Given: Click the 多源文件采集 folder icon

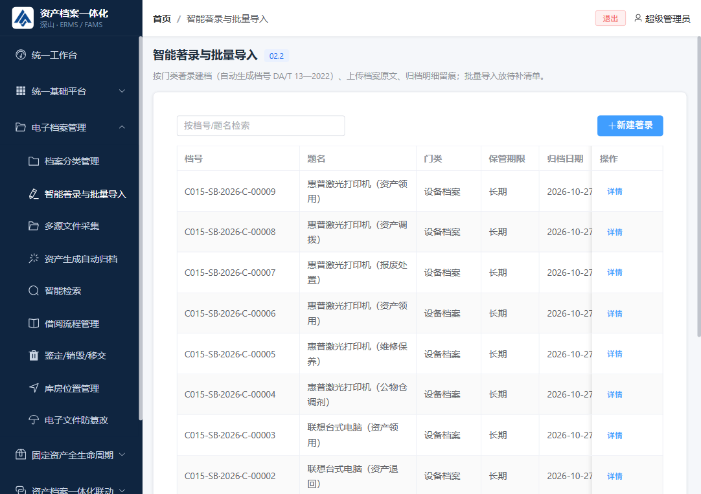Looking at the screenshot, I should pos(34,225).
